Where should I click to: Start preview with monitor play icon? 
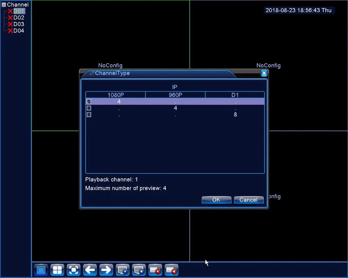(122, 270)
